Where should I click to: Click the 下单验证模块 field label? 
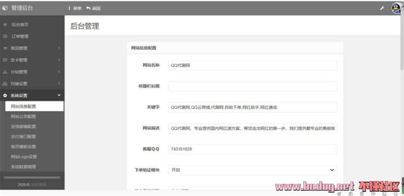147,170
